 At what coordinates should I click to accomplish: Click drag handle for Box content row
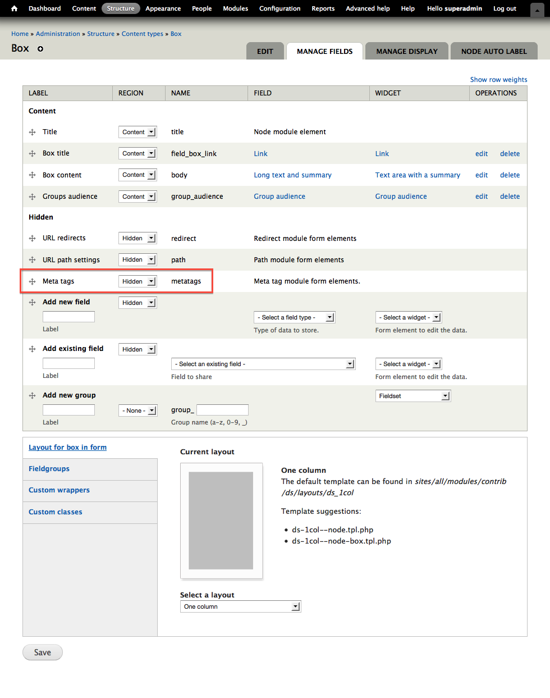[33, 175]
